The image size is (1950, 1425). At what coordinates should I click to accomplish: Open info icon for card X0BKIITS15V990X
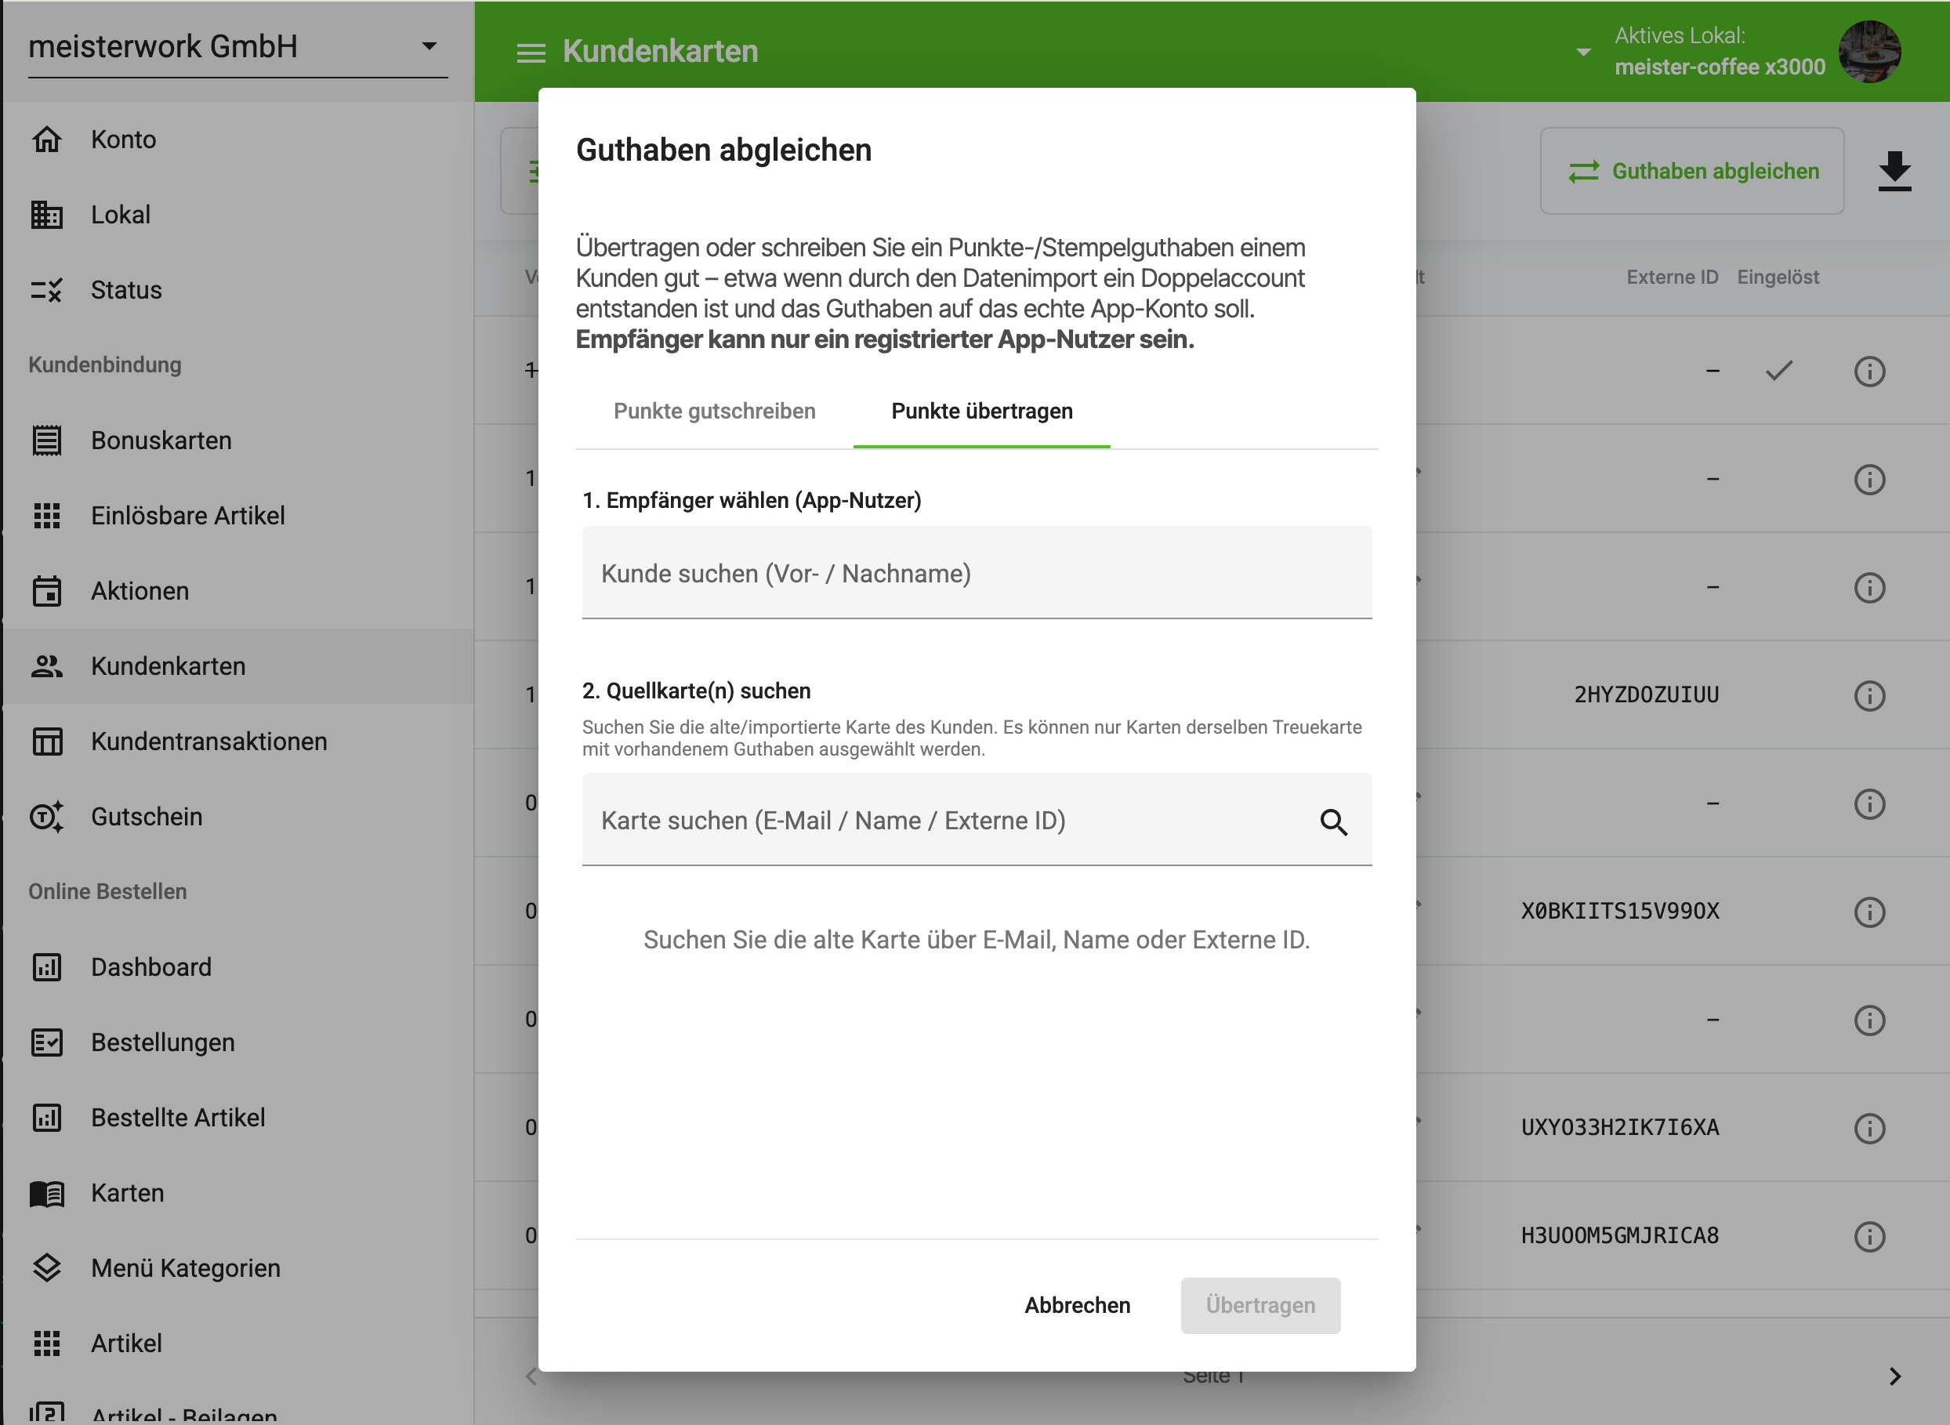(x=1869, y=912)
